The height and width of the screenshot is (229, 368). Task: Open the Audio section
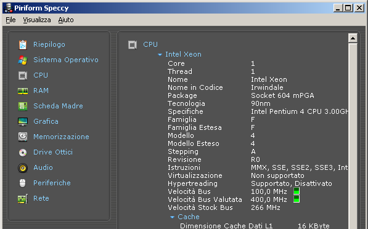click(43, 167)
